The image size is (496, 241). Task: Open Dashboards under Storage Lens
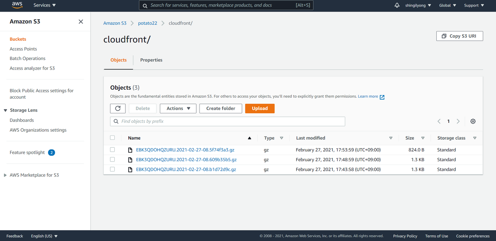(x=22, y=120)
